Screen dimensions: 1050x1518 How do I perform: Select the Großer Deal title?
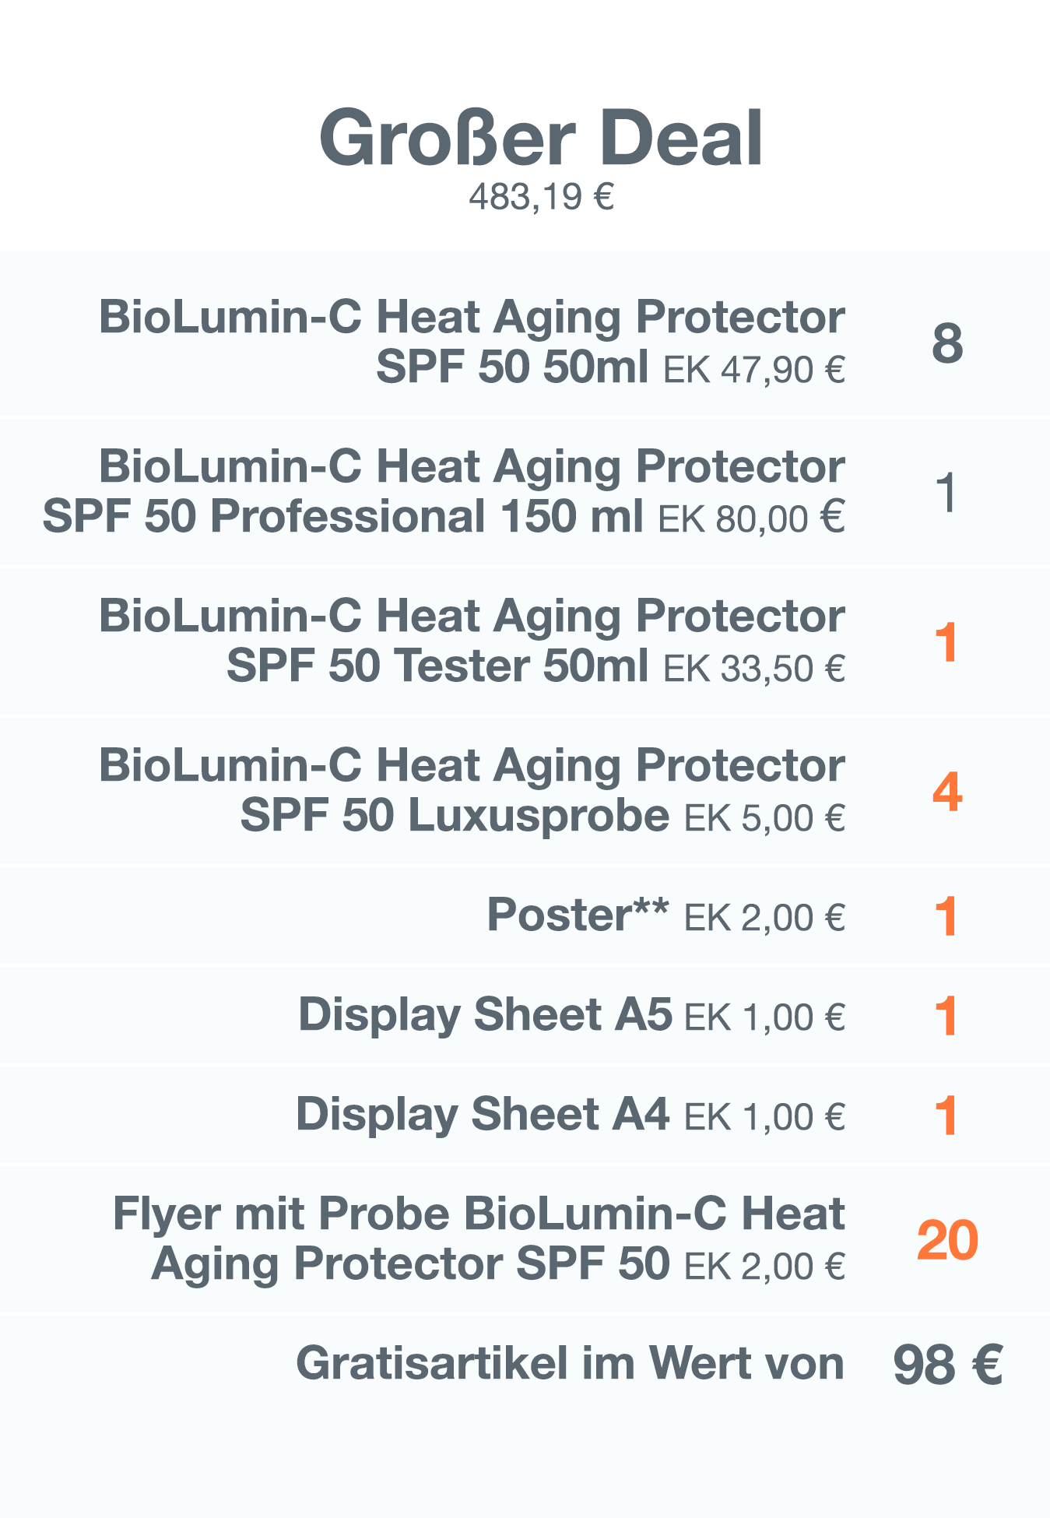tap(541, 138)
